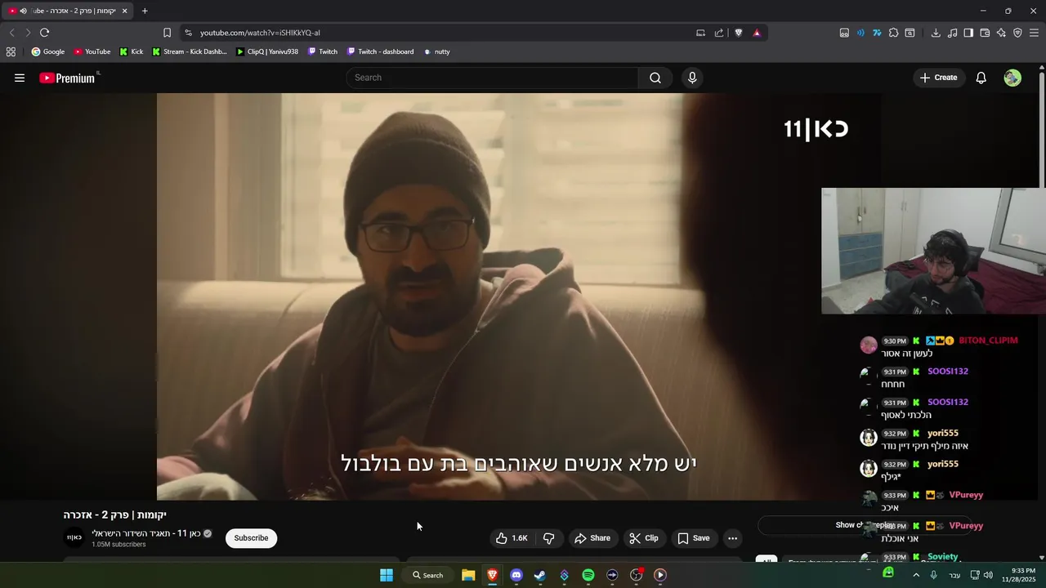Image resolution: width=1046 pixels, height=588 pixels.
Task: Open the YouTube account avatar menu
Action: 1012,78
